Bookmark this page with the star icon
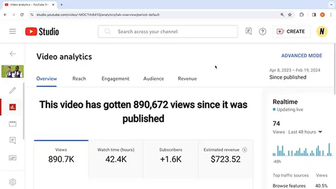The image size is (336, 189). [x=290, y=15]
